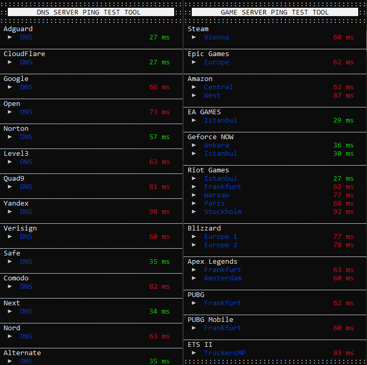Click the 92 ms ping for Stockholm
Screen dimensions: 367x365
pyautogui.click(x=344, y=212)
